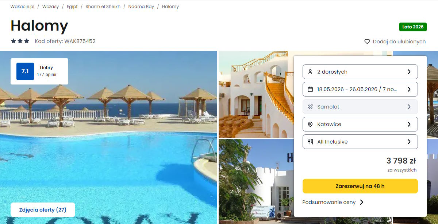Screen dimensions: 438x224
Task: Click the person icon beside 2 dorosłych
Action: pos(310,72)
